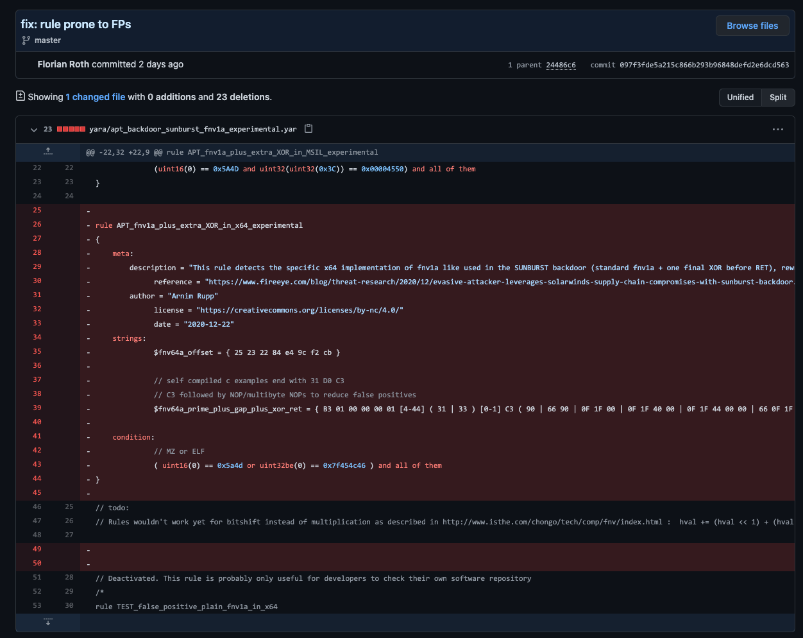803x638 pixels.
Task: Copy the file path using the clipboard icon
Action: (x=309, y=128)
